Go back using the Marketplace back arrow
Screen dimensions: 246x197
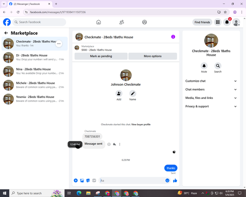pos(6,33)
